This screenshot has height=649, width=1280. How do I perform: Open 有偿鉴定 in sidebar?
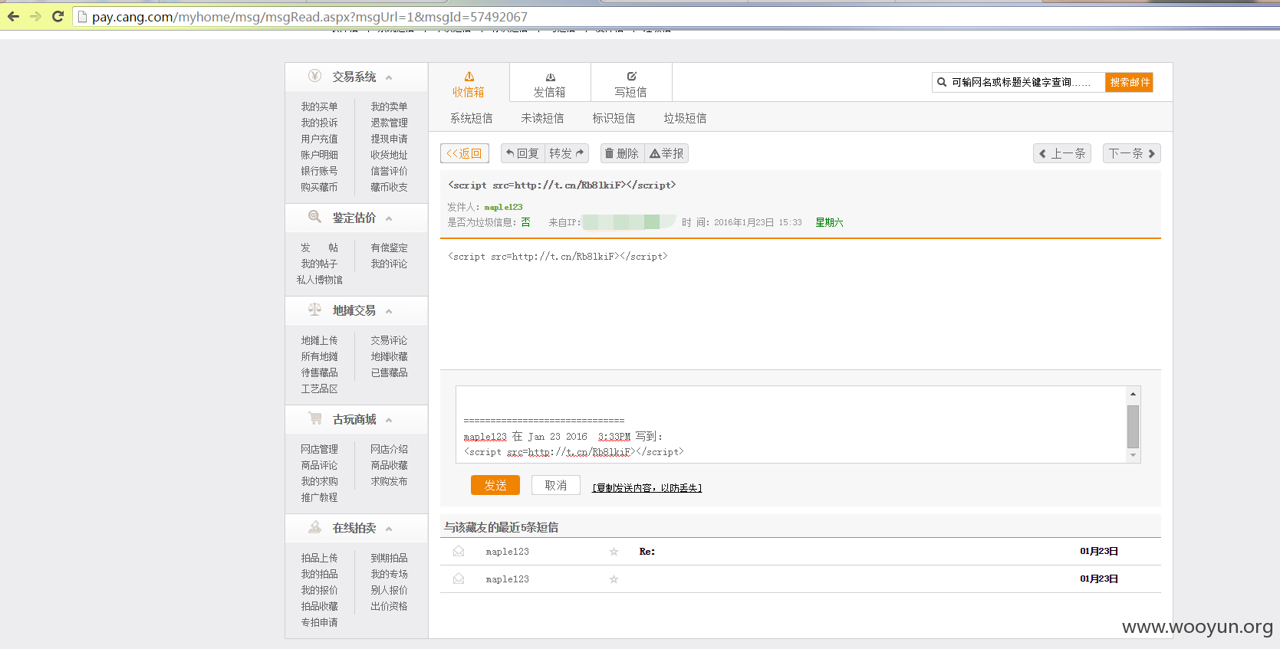pos(389,247)
